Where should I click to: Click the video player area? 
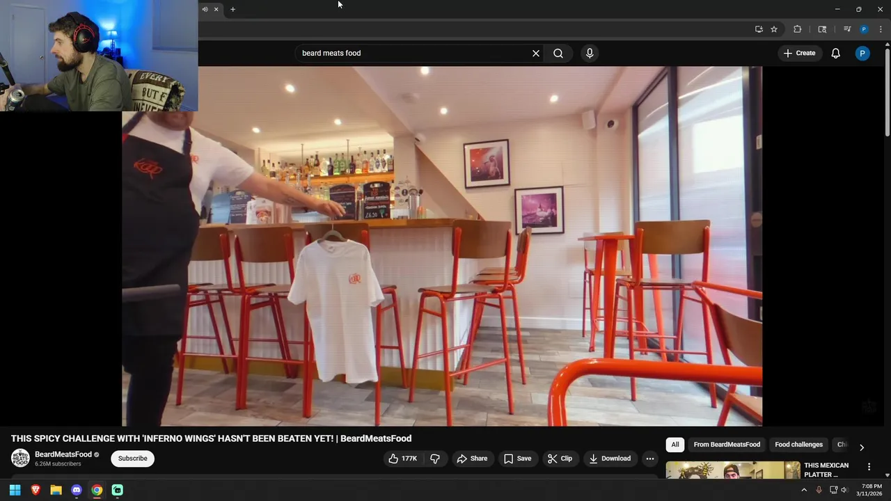pos(442,246)
